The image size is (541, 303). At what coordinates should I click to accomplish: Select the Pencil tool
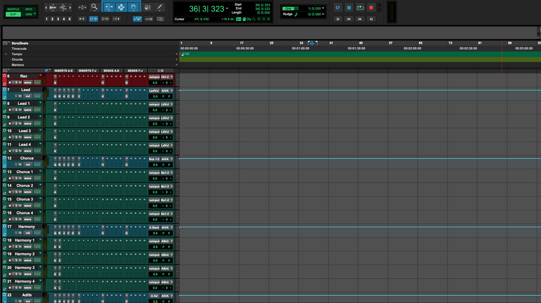[x=160, y=7]
